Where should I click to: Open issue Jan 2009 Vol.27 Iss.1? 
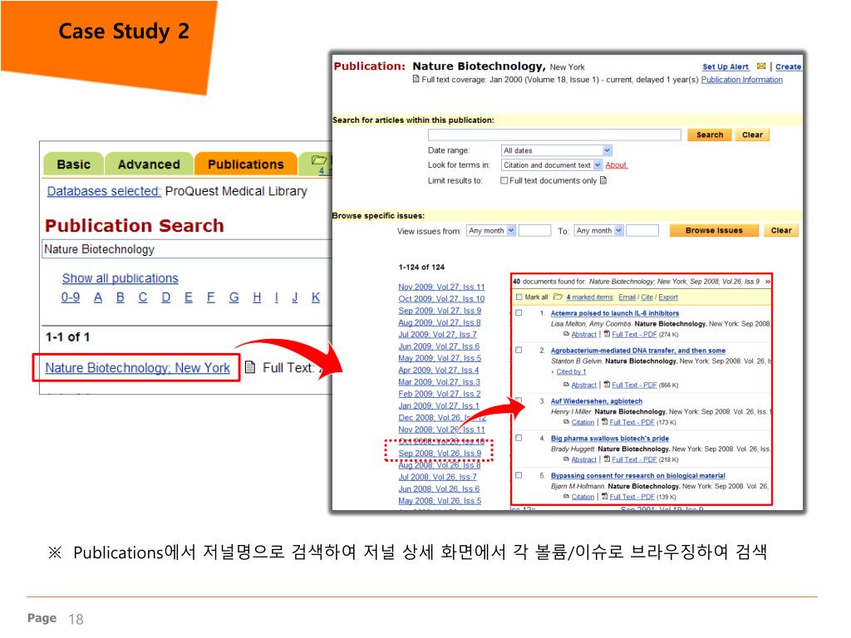[439, 405]
